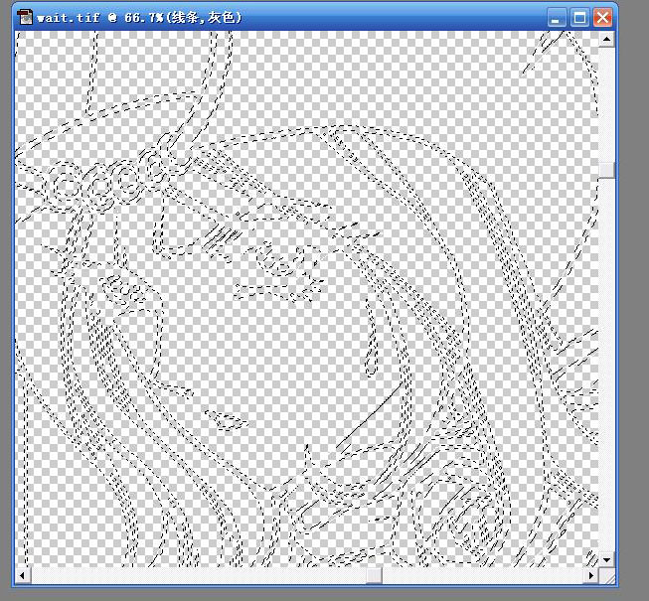Click the horizontal scrollbar right arrow
The width and height of the screenshot is (649, 601).
point(591,575)
